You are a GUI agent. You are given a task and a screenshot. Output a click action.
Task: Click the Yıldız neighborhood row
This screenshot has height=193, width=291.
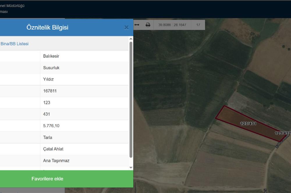click(49, 79)
